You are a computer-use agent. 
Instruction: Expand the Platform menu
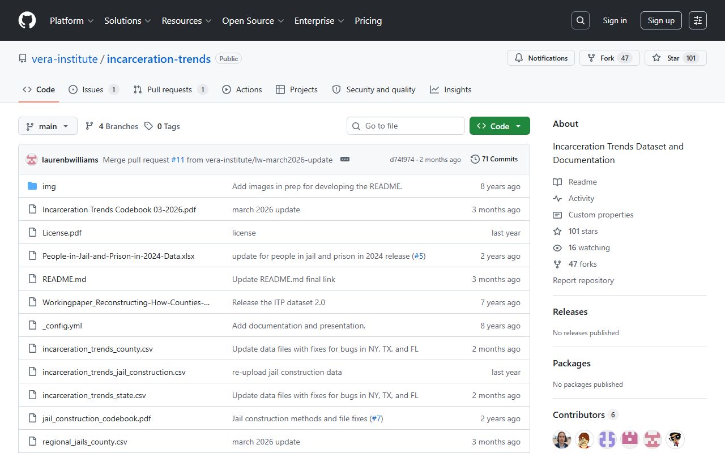click(x=72, y=20)
